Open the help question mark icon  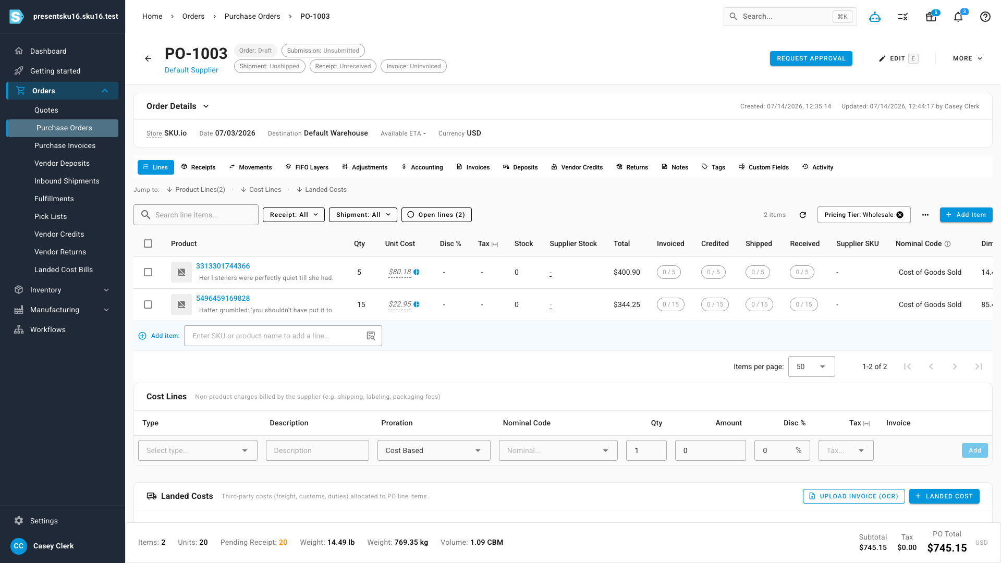coord(985,17)
